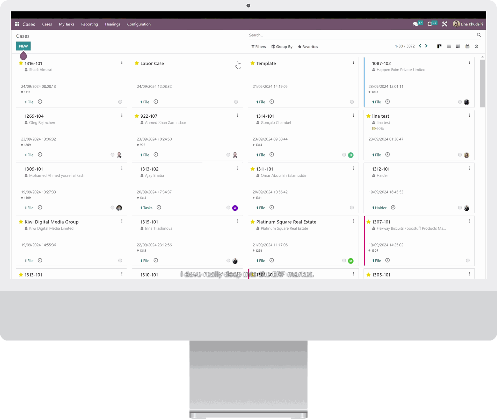Go to next page of cases
Image resolution: width=497 pixels, height=419 pixels.
tap(426, 46)
